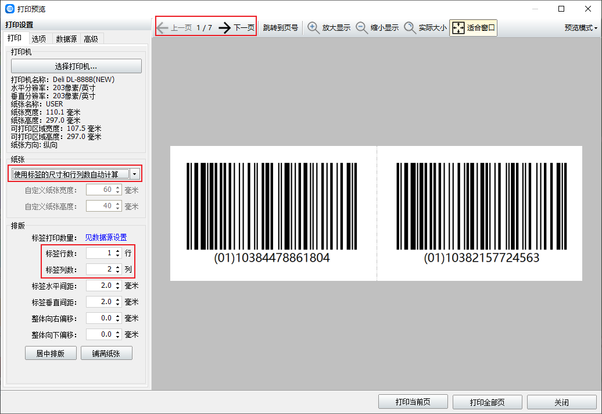The height and width of the screenshot is (414, 602).
Task: Click the barcode text (01)10382157724563
Action: click(482, 258)
